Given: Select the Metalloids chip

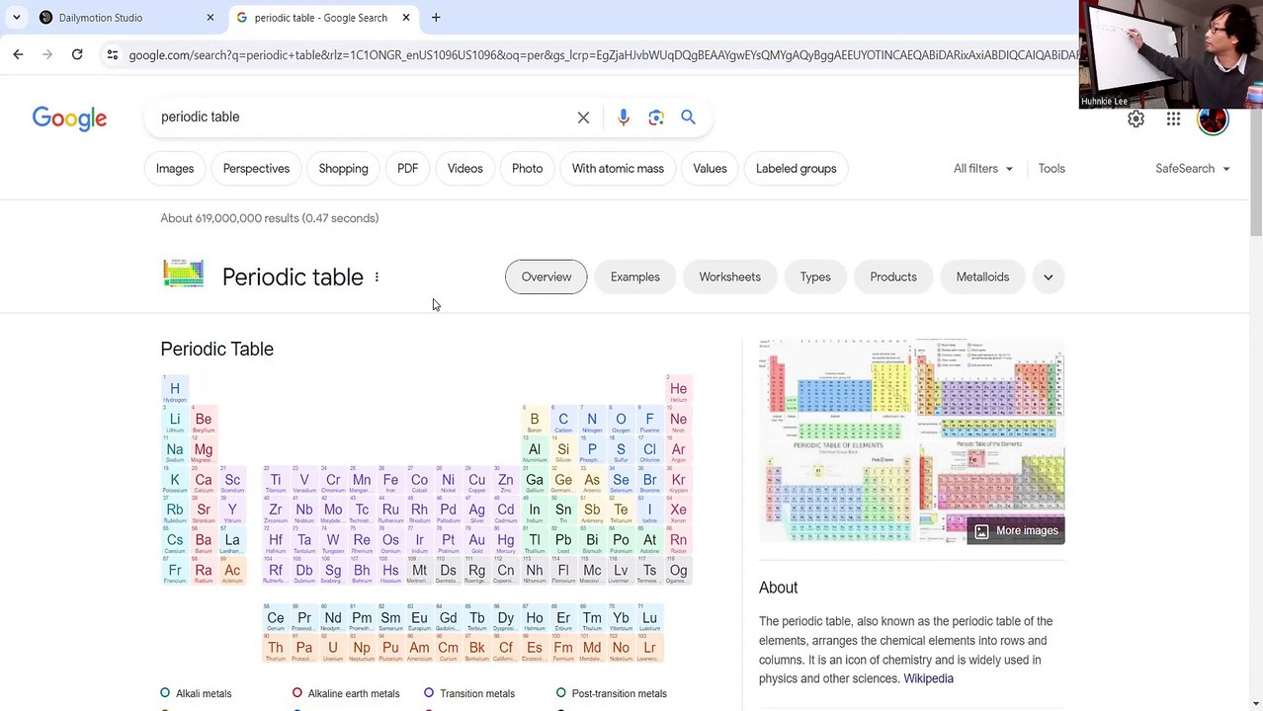Looking at the screenshot, I should pos(982,276).
